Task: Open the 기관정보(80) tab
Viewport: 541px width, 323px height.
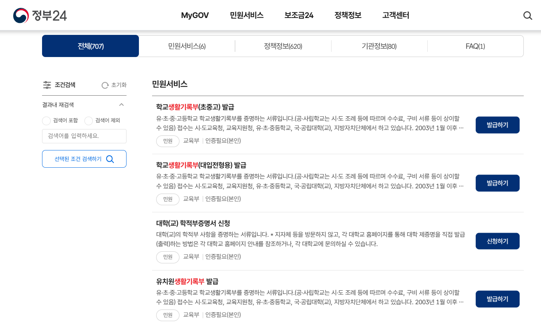Action: coord(379,46)
